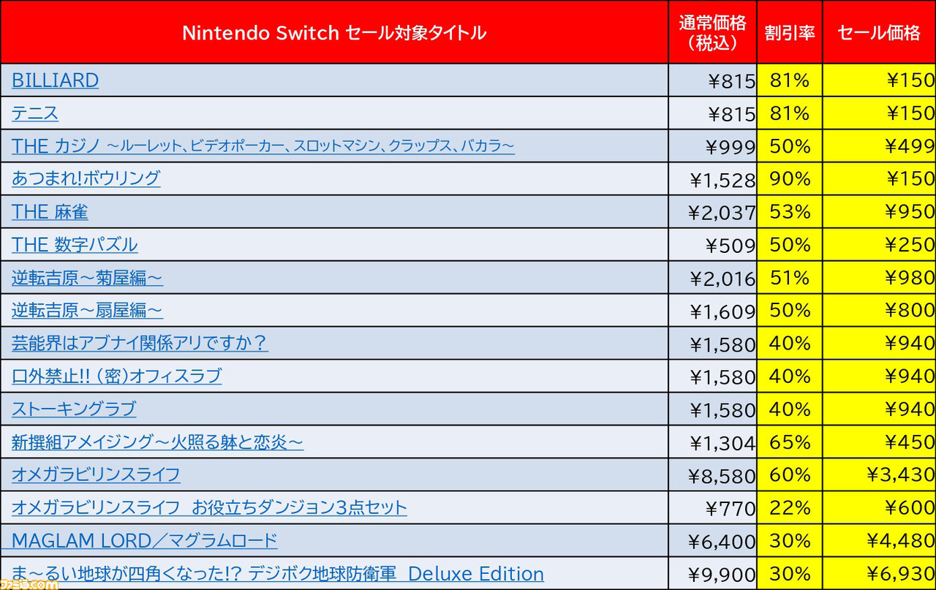
Task: Click 逆転吉原～菊屋編～ link
Action: (87, 278)
